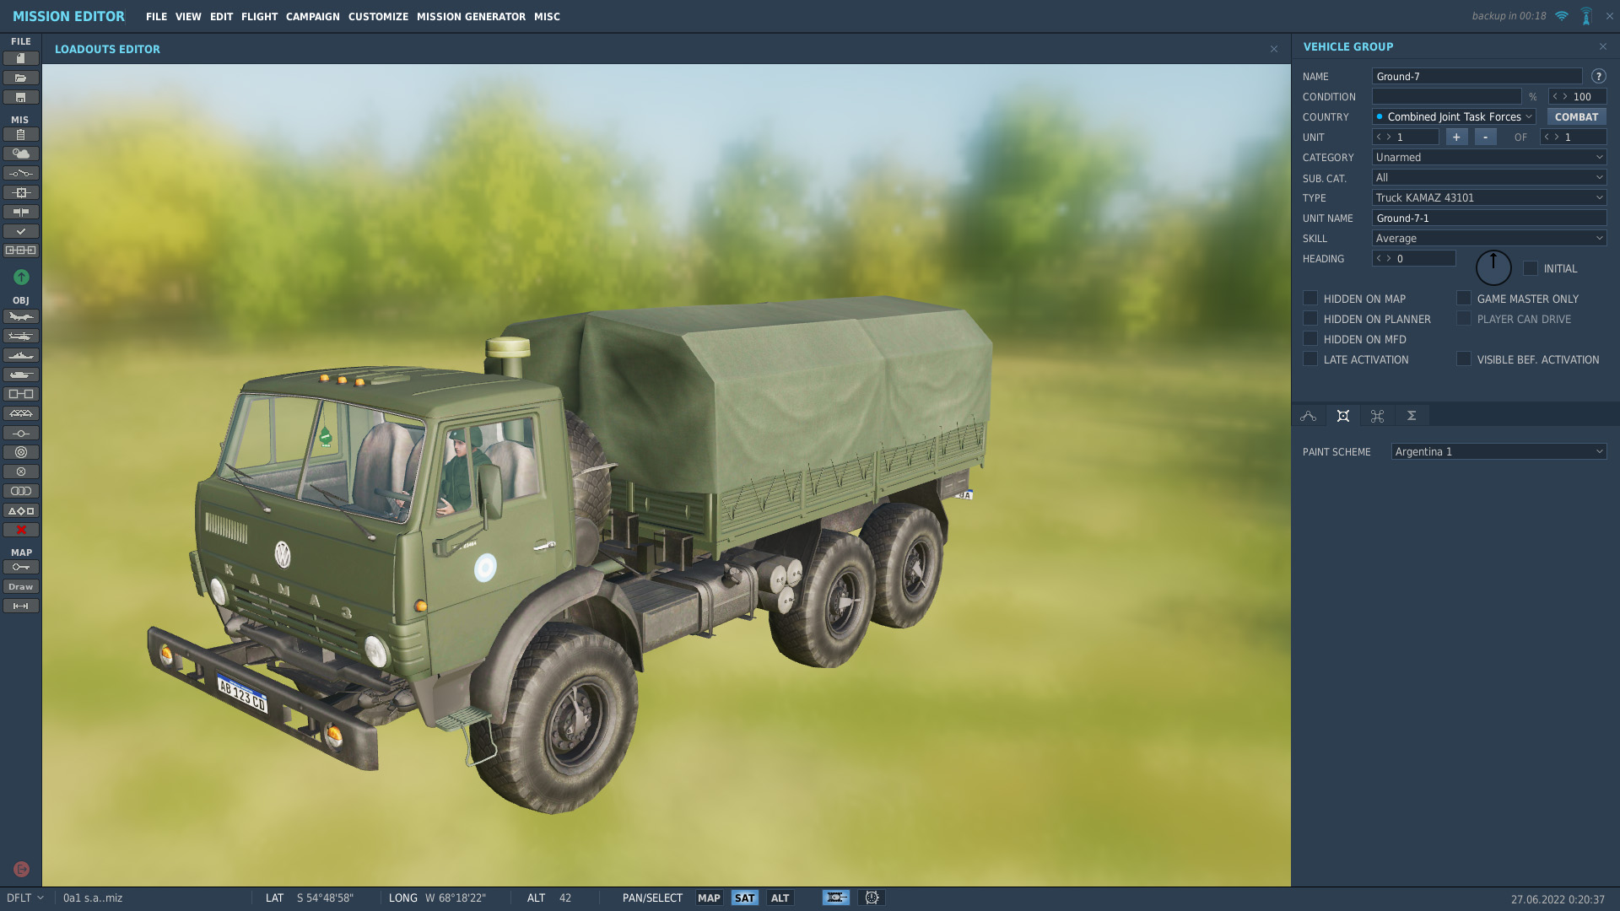1620x911 pixels.
Task: Click the save mission floppy icon
Action: coord(21,97)
